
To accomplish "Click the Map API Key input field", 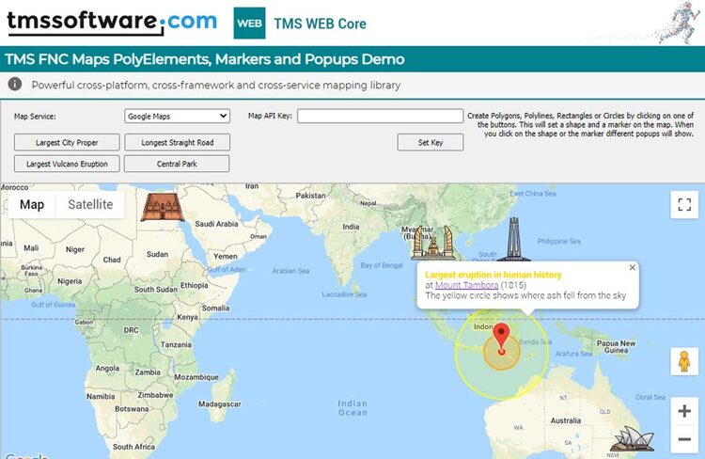I will coord(380,117).
